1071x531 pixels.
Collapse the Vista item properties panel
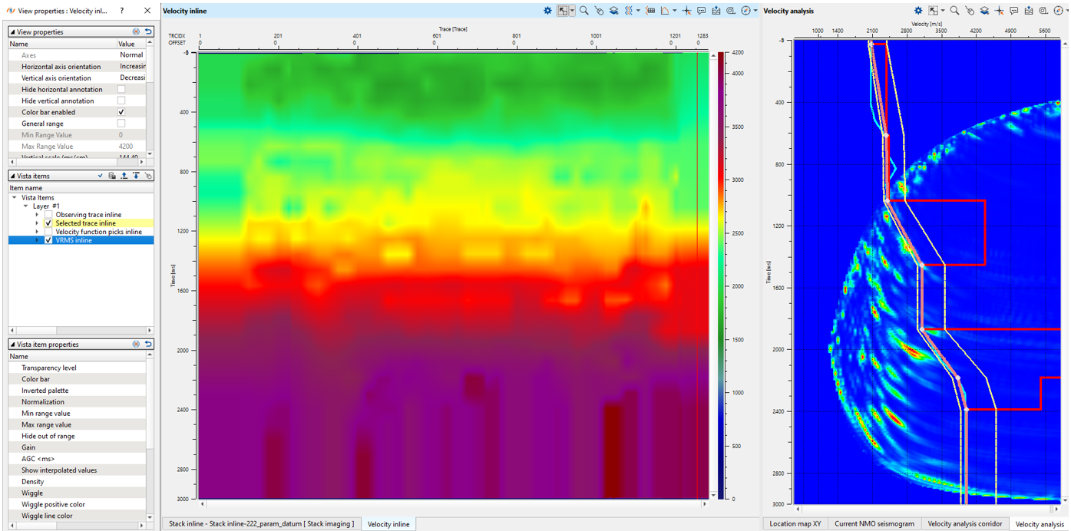coord(12,345)
